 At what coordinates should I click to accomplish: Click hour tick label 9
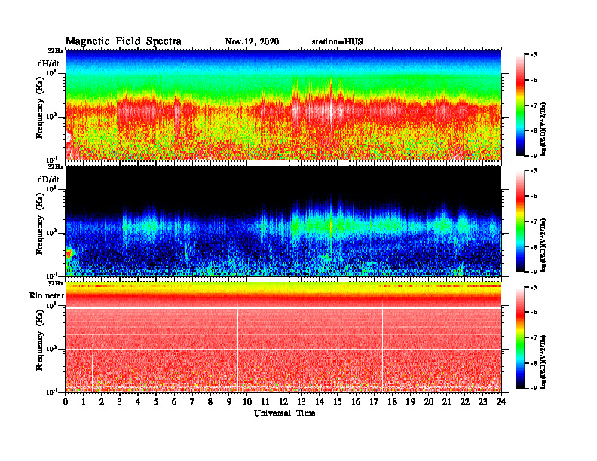pyautogui.click(x=228, y=401)
